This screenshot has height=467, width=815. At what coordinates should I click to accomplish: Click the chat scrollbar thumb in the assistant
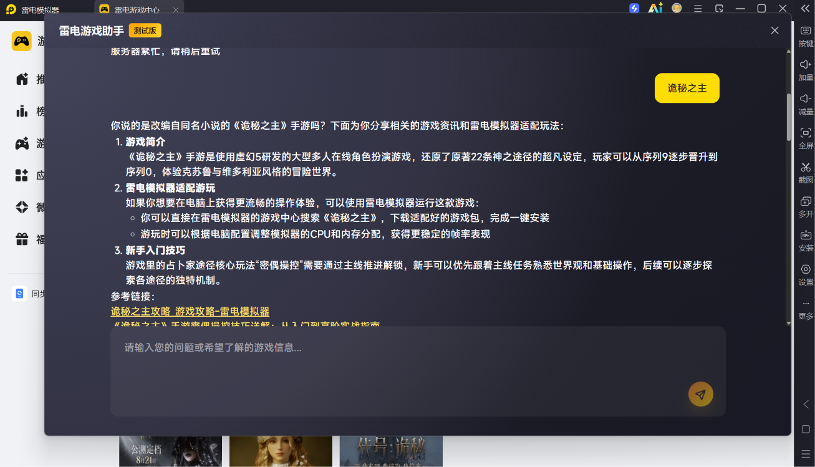coord(788,117)
